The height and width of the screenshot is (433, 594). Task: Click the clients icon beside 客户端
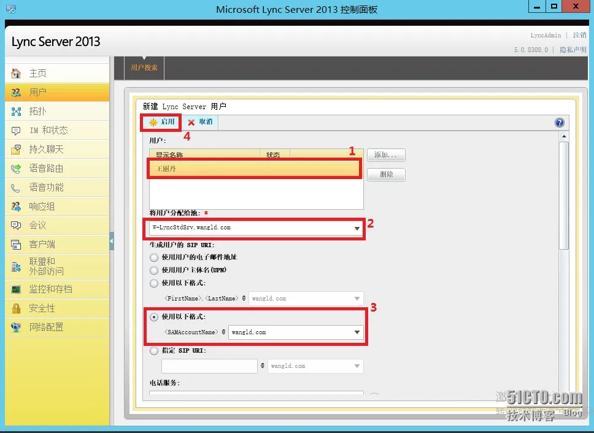tap(16, 245)
